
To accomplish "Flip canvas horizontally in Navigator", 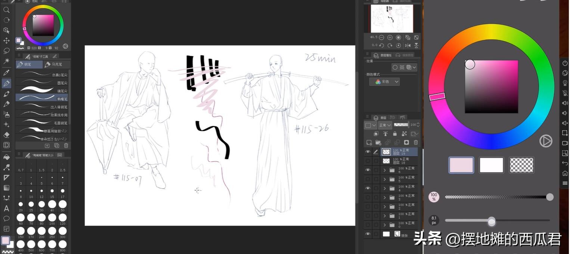I will [408, 45].
